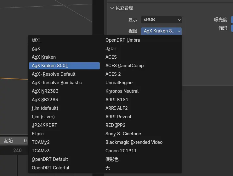The image size is (233, 176).
Task: Choose OpenDRT Colorful
Action: point(64,168)
